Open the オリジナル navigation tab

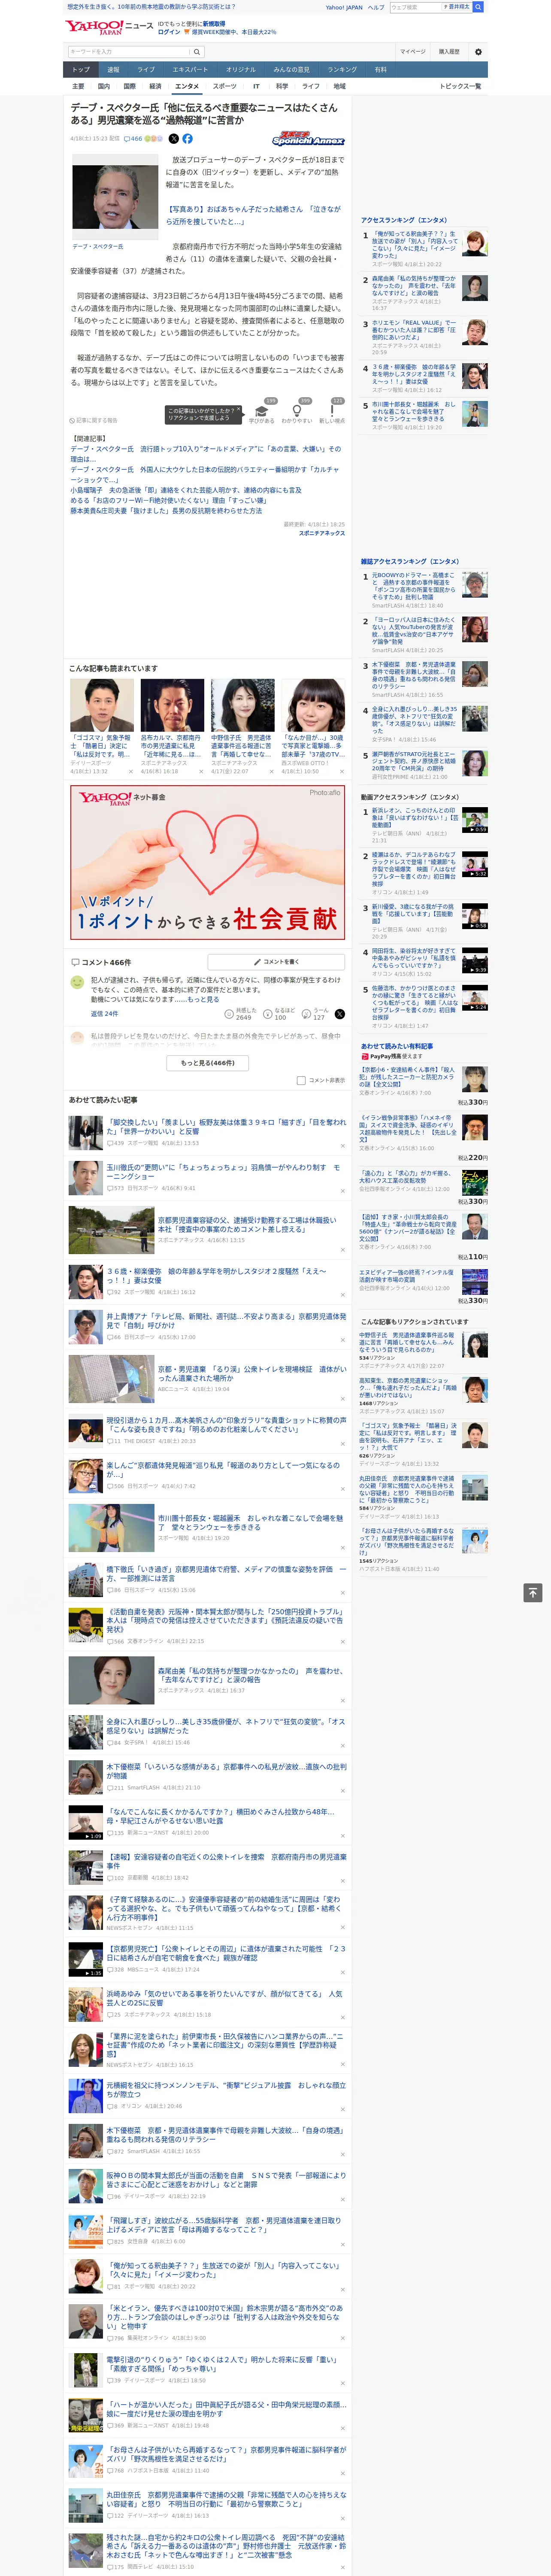tap(241, 70)
